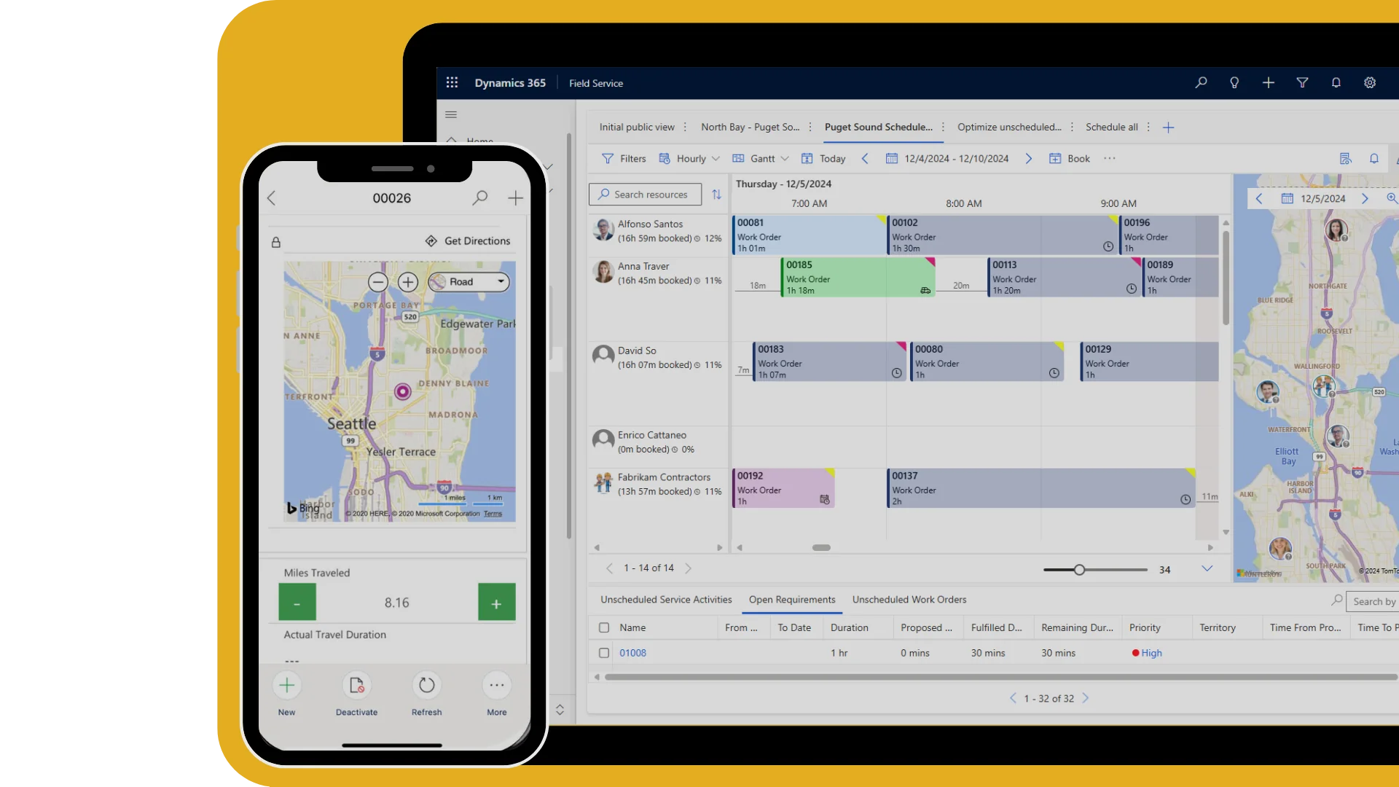1399x787 pixels.
Task: Sort resources using sort arrows icon
Action: 716,195
